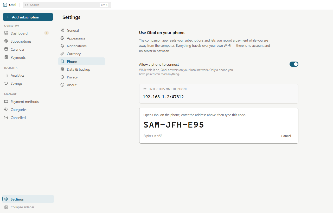Click the search magnifier icon
The width and height of the screenshot is (333, 213).
(x=27, y=5)
